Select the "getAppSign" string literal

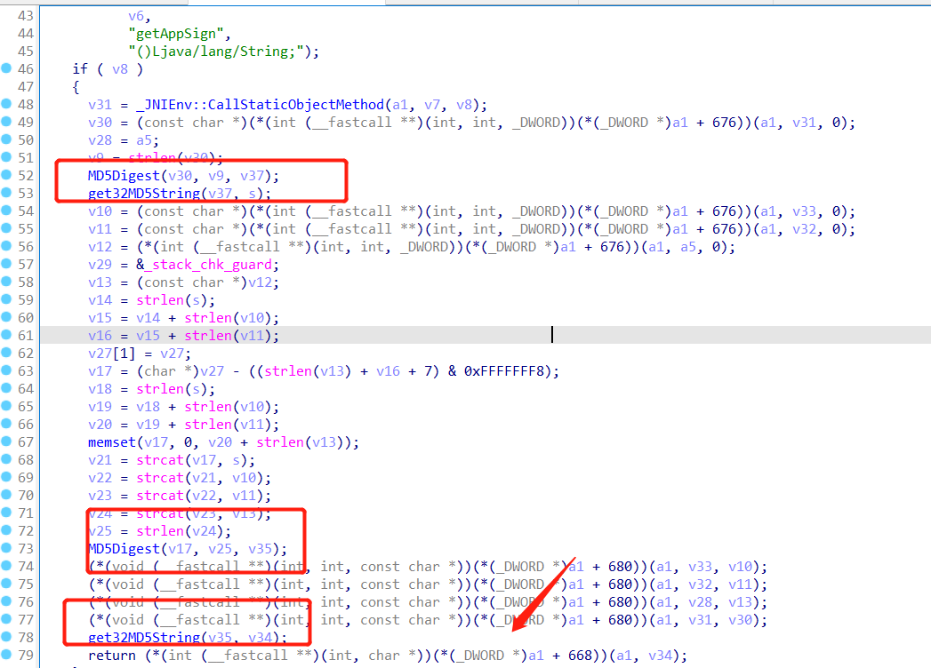180,34
